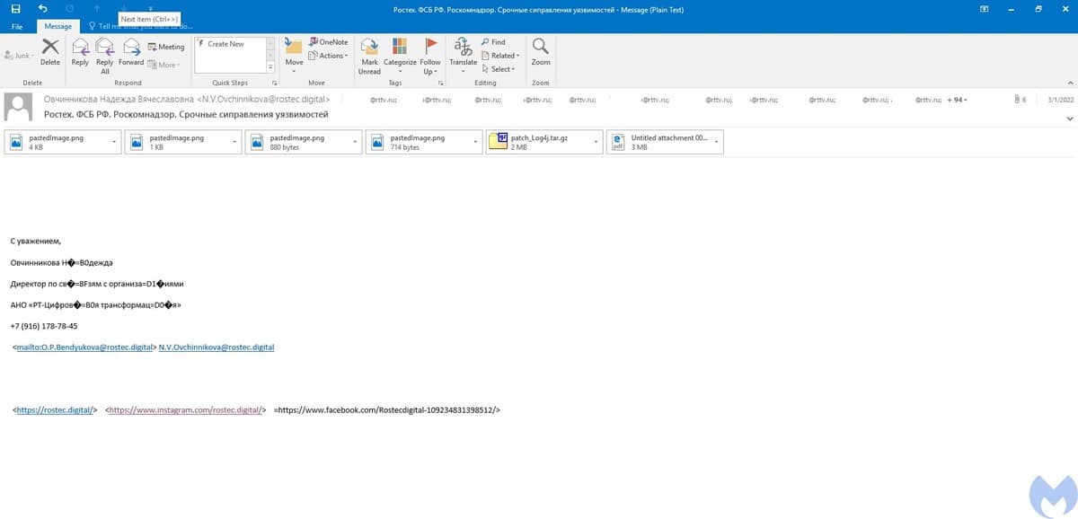
Task: Click the Facebook Rostecdigital URL text
Action: (387, 409)
